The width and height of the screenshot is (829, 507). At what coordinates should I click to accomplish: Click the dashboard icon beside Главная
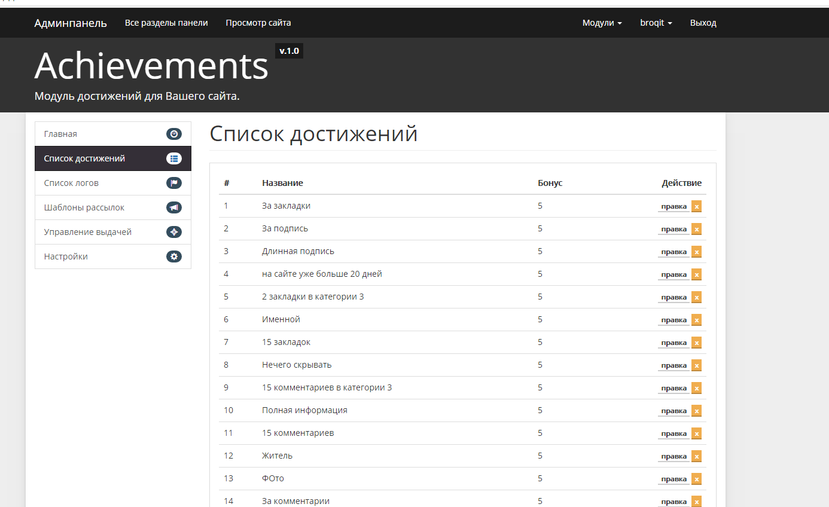[173, 134]
